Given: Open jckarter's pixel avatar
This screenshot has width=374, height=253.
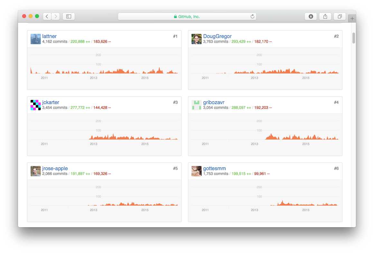Looking at the screenshot, I should [x=35, y=105].
